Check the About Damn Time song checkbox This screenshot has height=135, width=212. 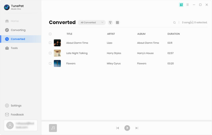click(50, 43)
